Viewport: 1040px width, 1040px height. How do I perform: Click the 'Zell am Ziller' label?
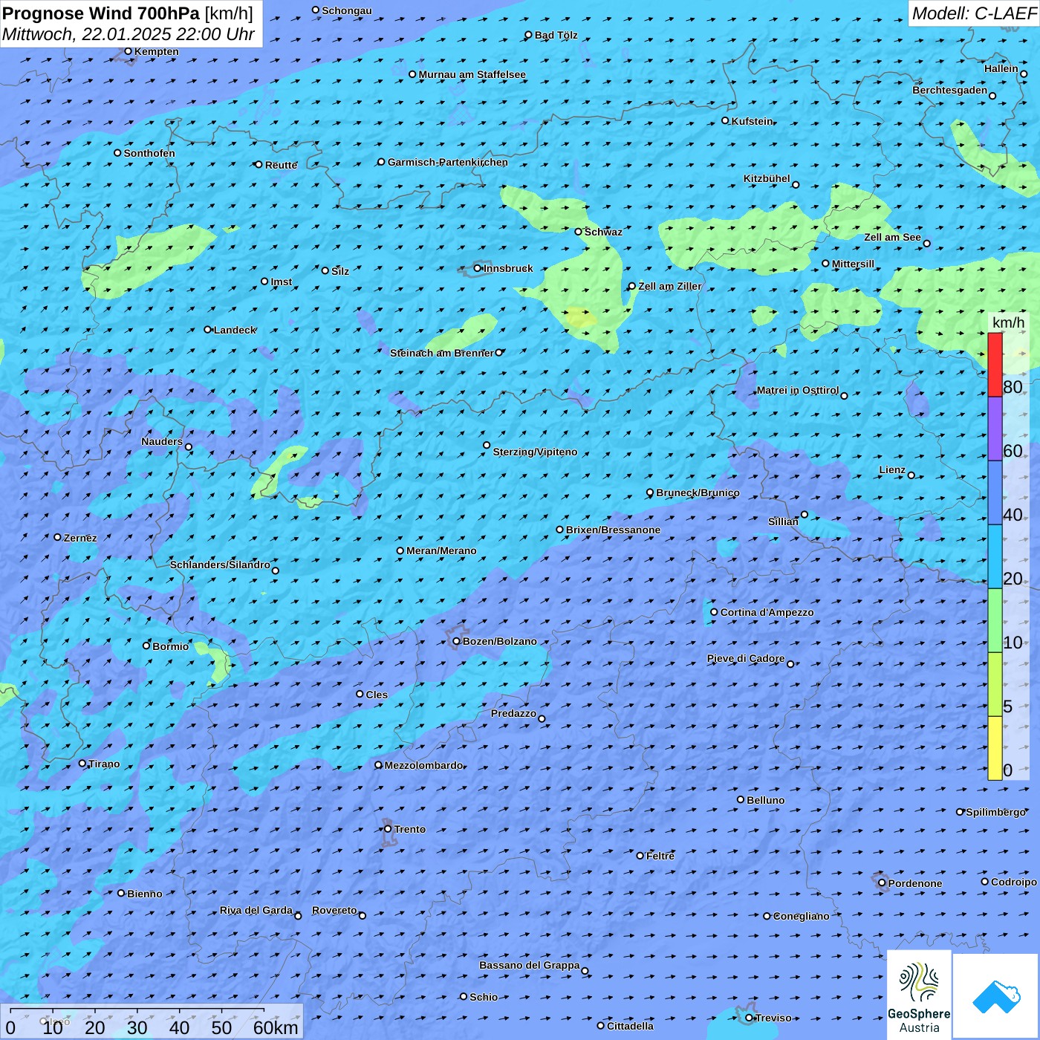coord(670,286)
